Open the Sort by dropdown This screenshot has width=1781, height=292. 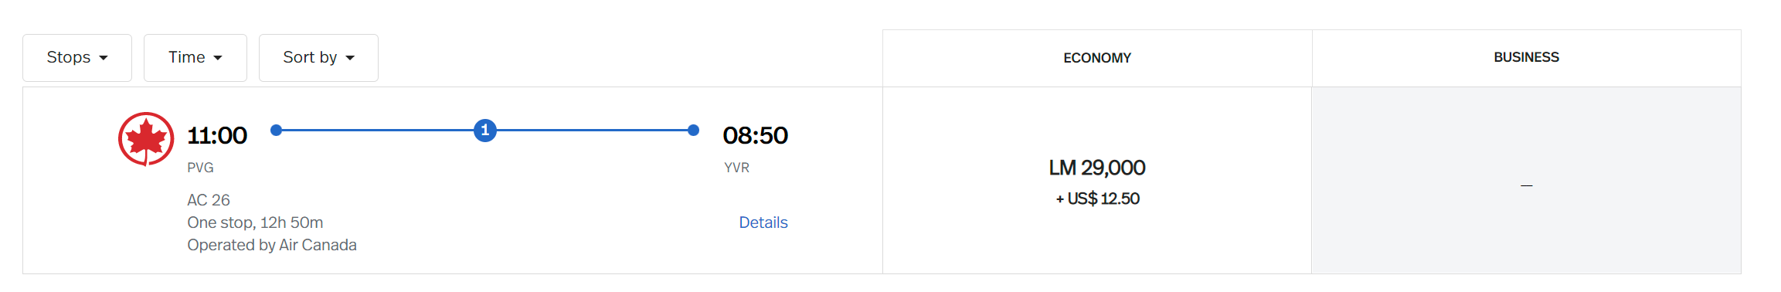318,58
